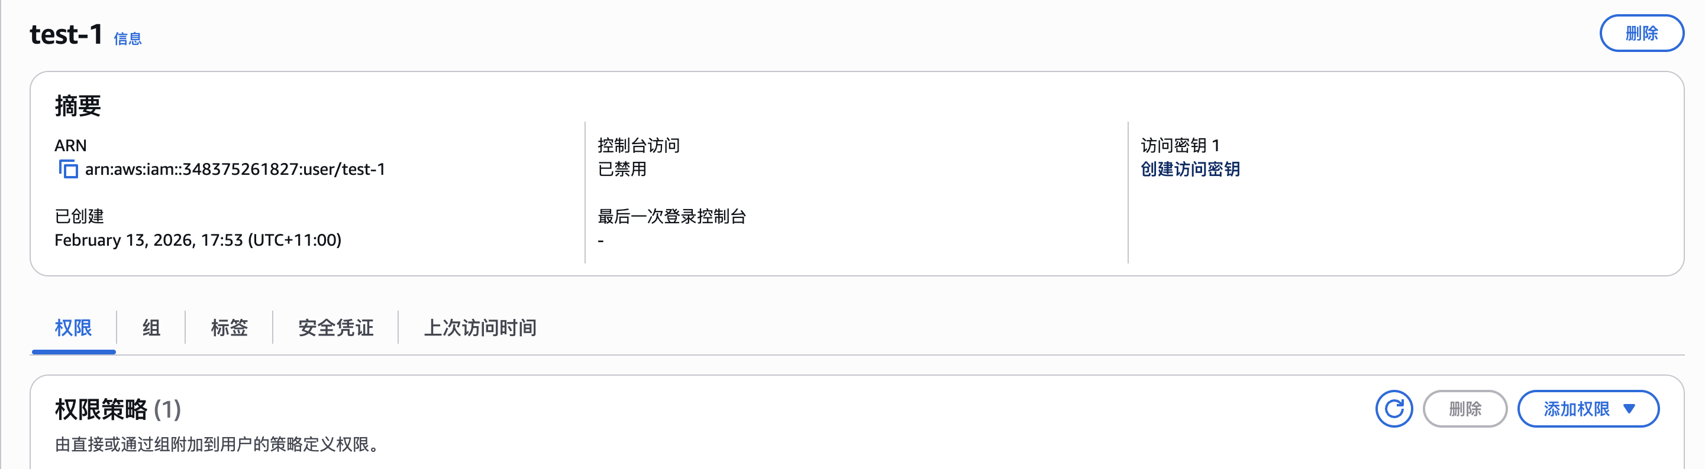Screen dimensions: 1705x469
Task: Open the add permissions menu
Action: 1588,408
